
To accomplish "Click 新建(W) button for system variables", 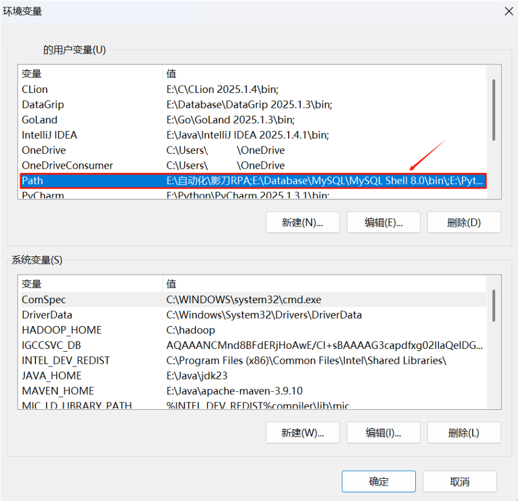I will coord(302,433).
